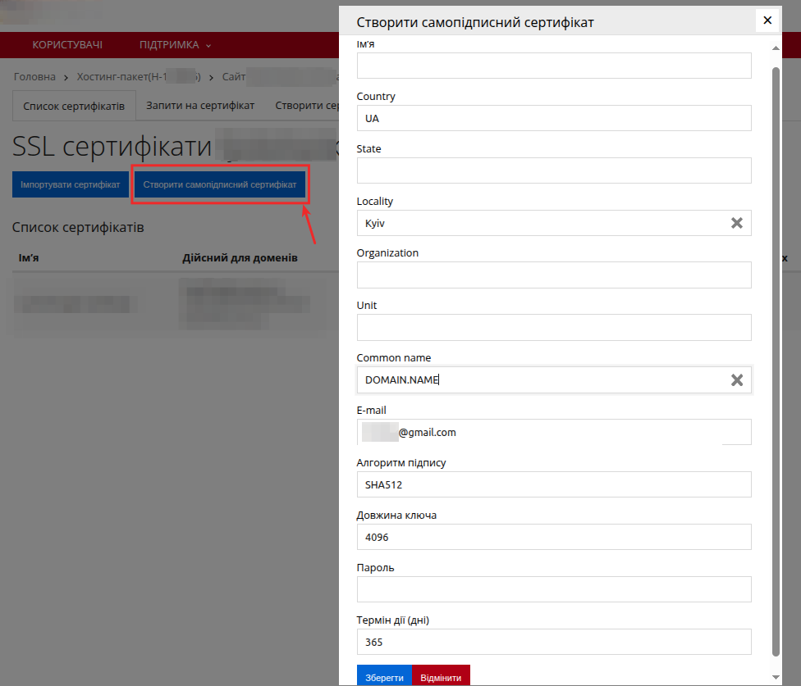Focus the Ім'я input field
Screen dimensions: 801x686
pyautogui.click(x=554, y=66)
